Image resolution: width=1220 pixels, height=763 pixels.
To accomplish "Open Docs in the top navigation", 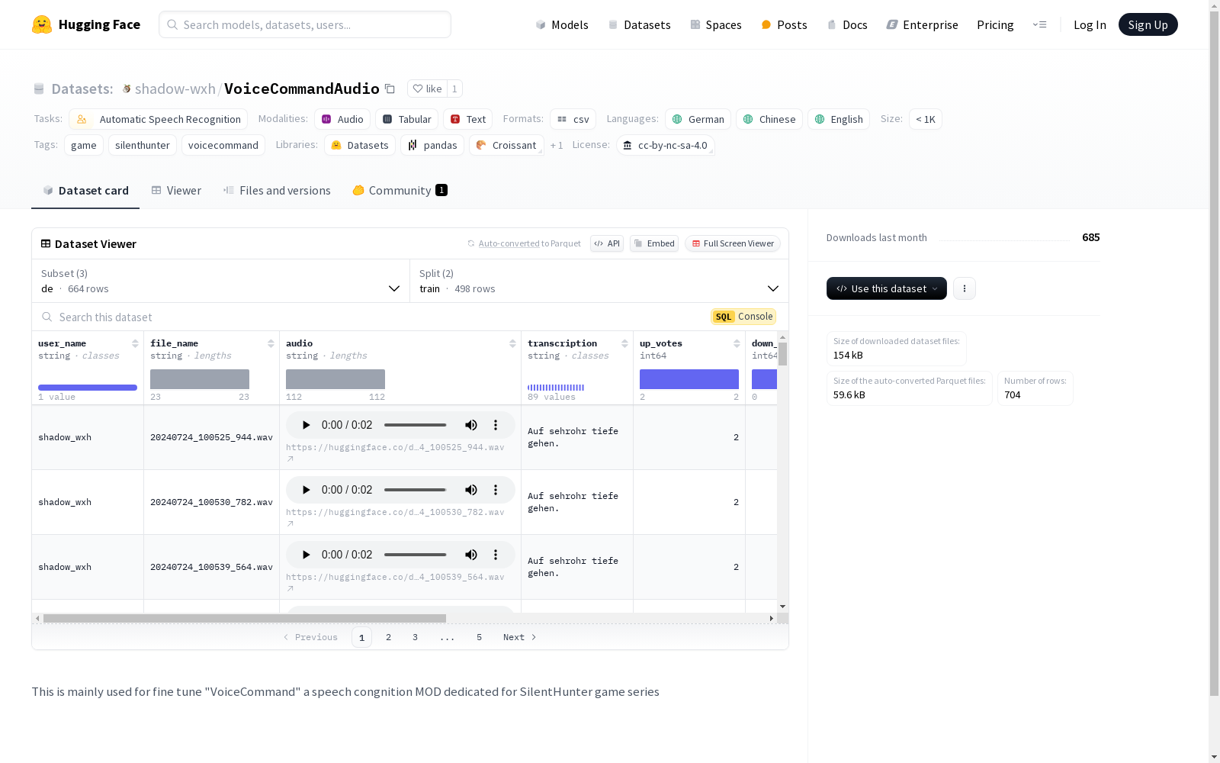I will (847, 24).
